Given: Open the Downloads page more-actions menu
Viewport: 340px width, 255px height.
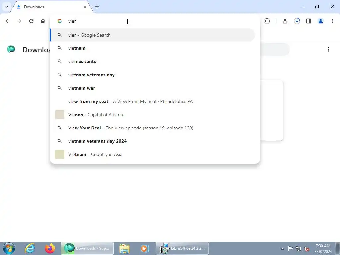Looking at the screenshot, I should click(329, 50).
